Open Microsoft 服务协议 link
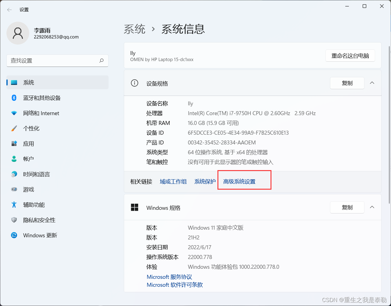The width and height of the screenshot is (391, 306). click(169, 277)
